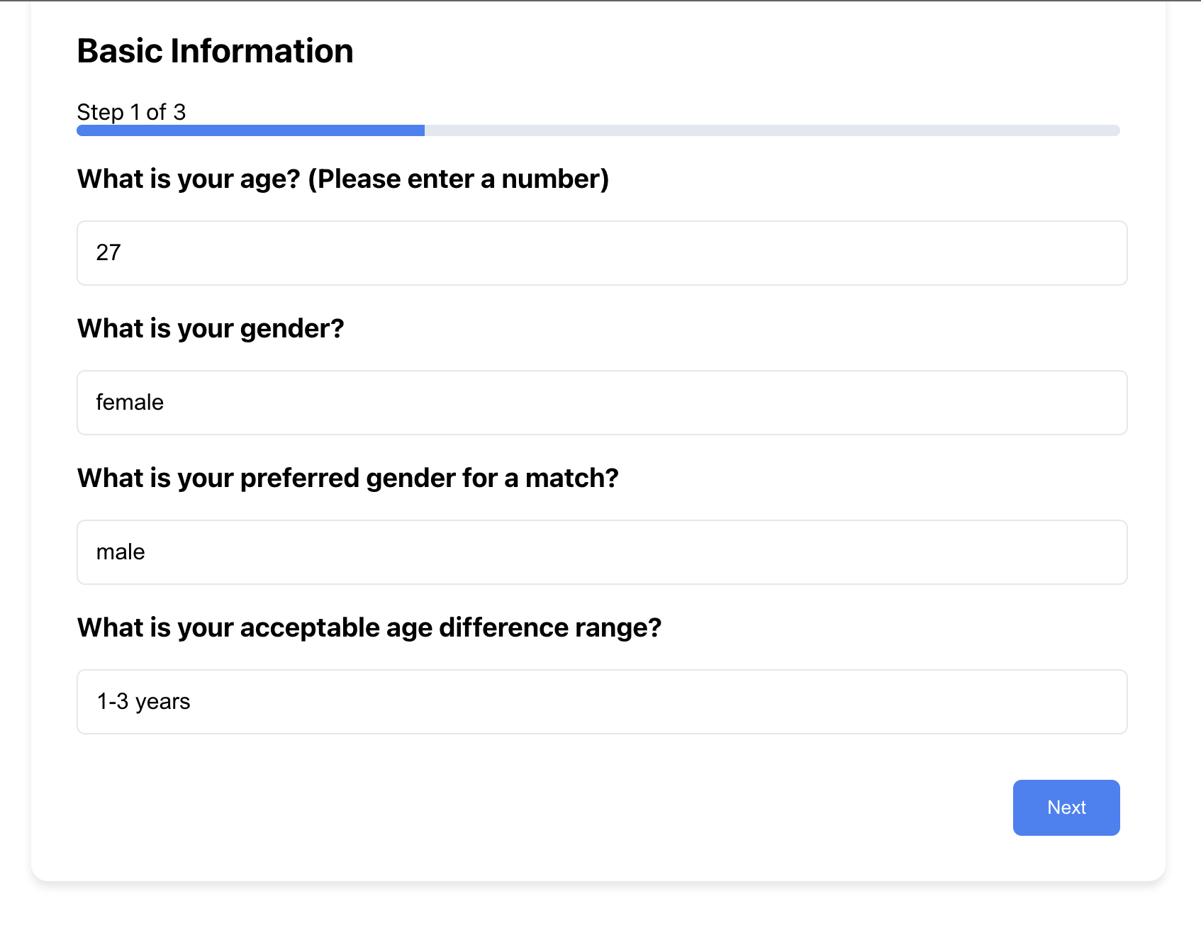
Task: Click the male value in preferred gender field
Action: point(121,552)
